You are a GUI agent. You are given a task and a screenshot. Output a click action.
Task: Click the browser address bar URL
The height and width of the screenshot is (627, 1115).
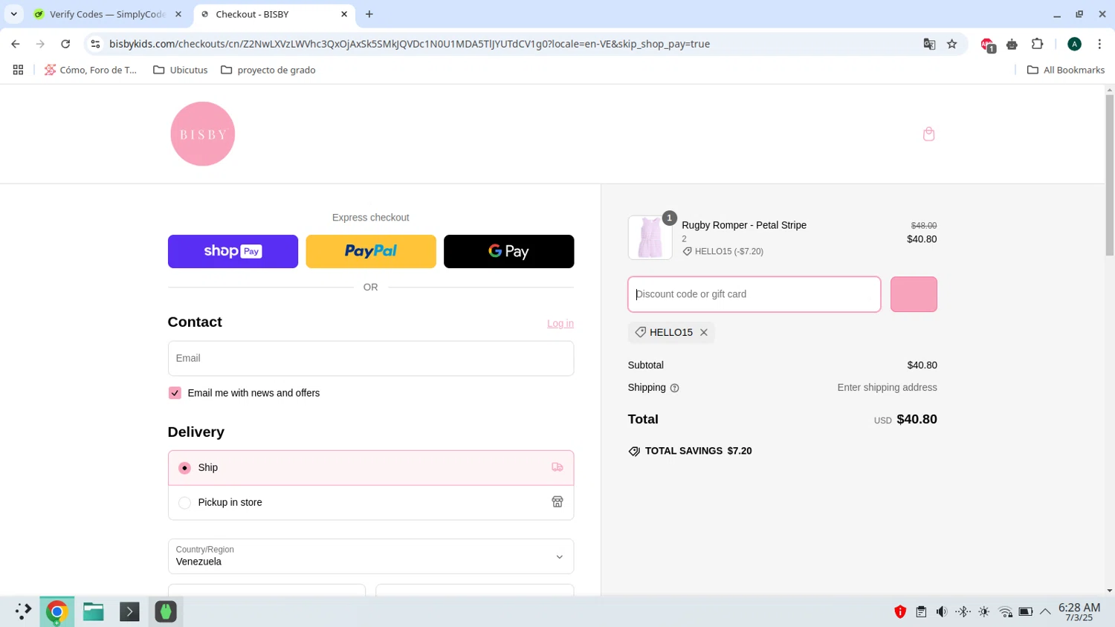(x=409, y=44)
